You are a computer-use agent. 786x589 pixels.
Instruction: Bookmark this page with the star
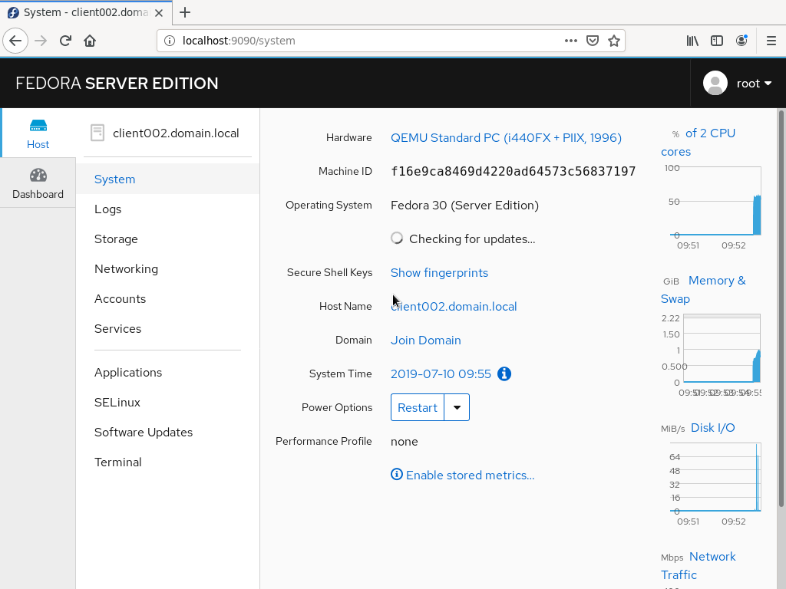click(x=613, y=41)
